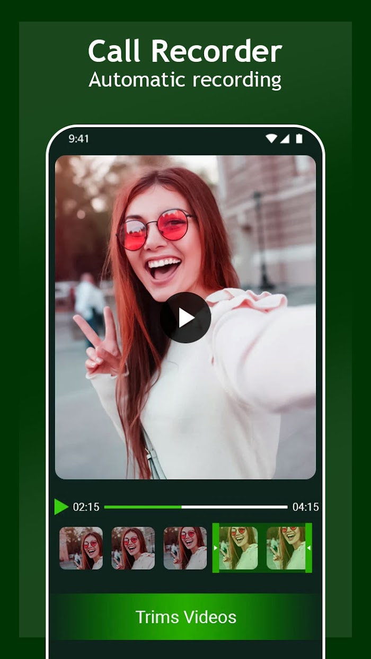Select the fifth highlighted frame thumbnail

[286, 548]
